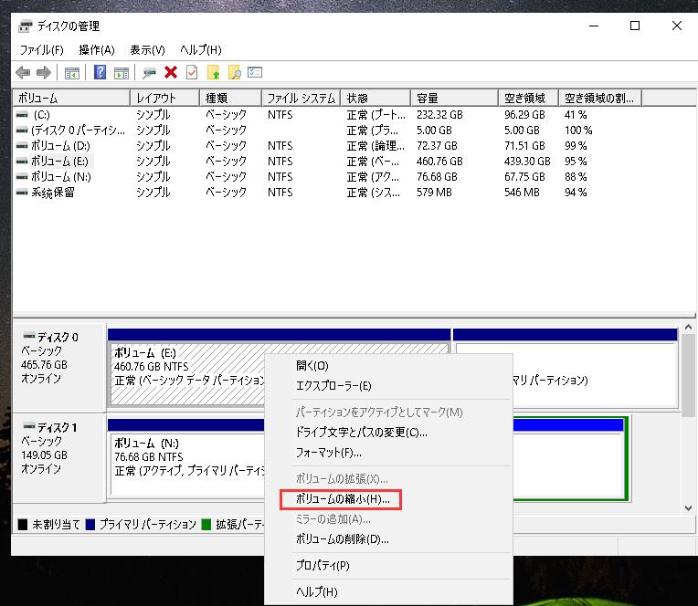698x606 pixels.
Task: Click the 232.32 GB capacity cell
Action: coord(439,115)
